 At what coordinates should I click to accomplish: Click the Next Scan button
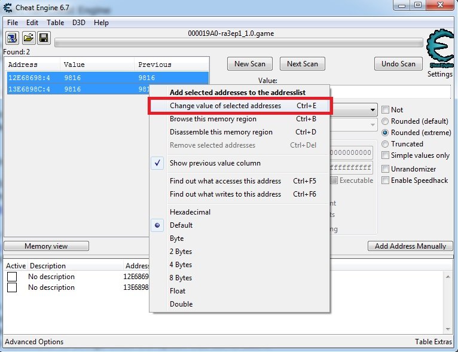tap(303, 63)
